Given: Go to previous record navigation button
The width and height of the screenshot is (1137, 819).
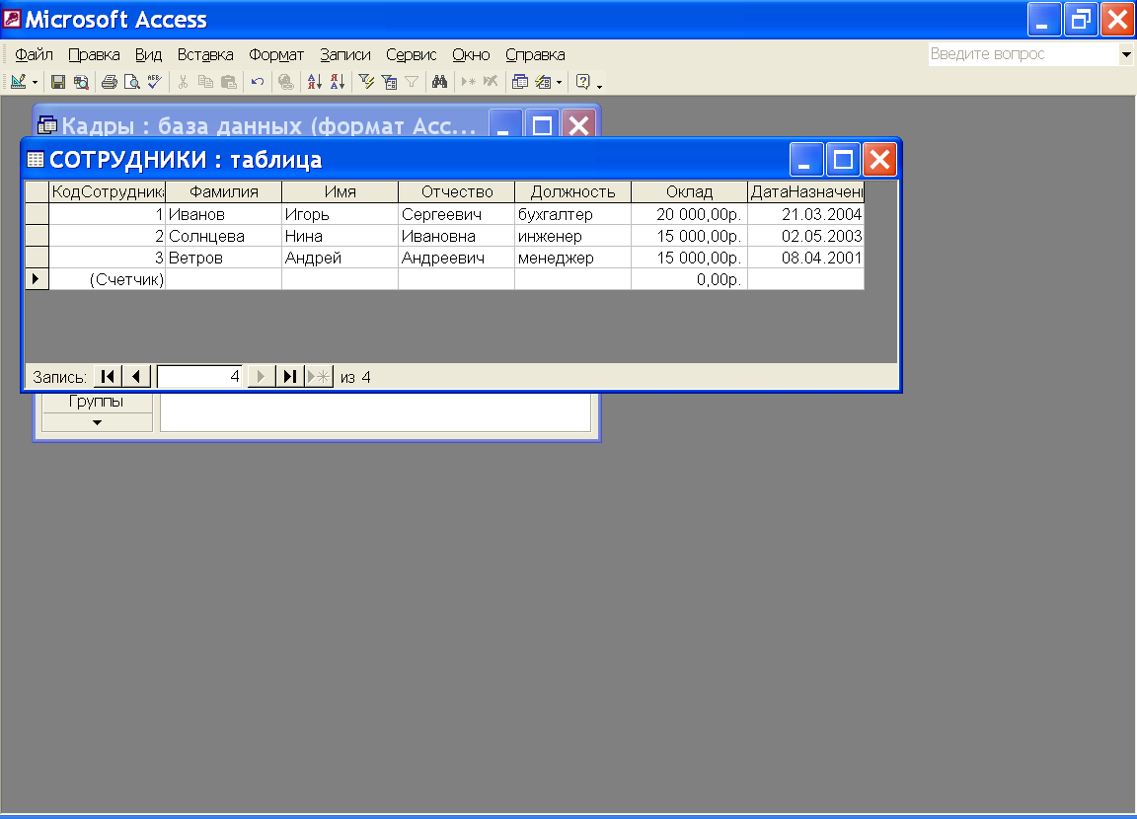Looking at the screenshot, I should 136,377.
